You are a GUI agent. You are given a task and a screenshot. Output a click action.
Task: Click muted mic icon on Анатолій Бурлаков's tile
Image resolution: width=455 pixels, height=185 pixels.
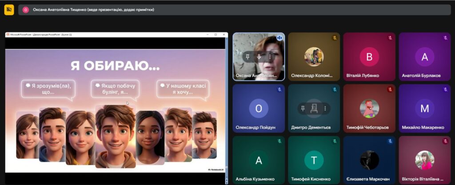[445, 38]
